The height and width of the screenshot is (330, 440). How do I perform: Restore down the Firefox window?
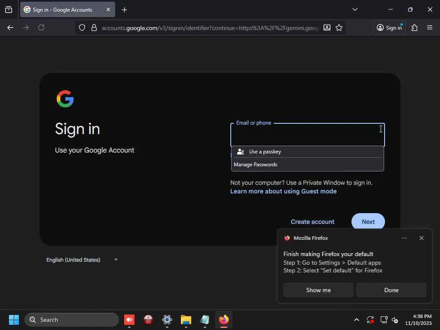coord(410,9)
